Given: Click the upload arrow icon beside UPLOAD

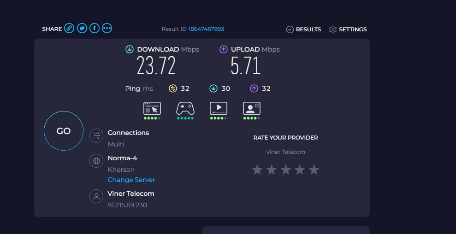Looking at the screenshot, I should click(223, 49).
